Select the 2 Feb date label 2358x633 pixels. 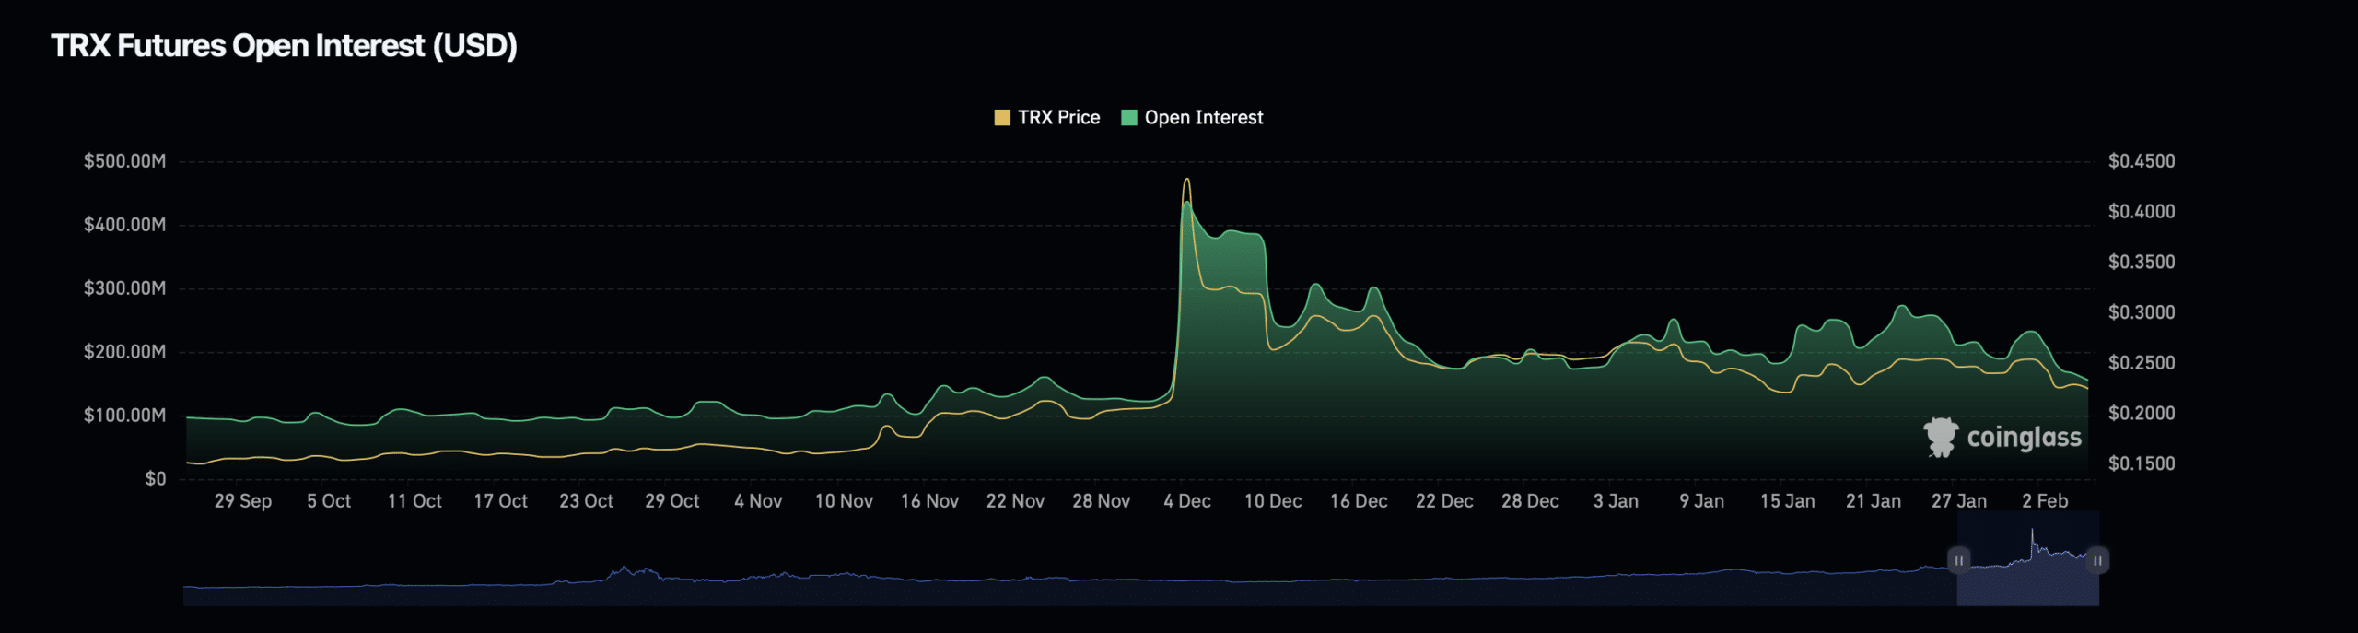(2045, 501)
